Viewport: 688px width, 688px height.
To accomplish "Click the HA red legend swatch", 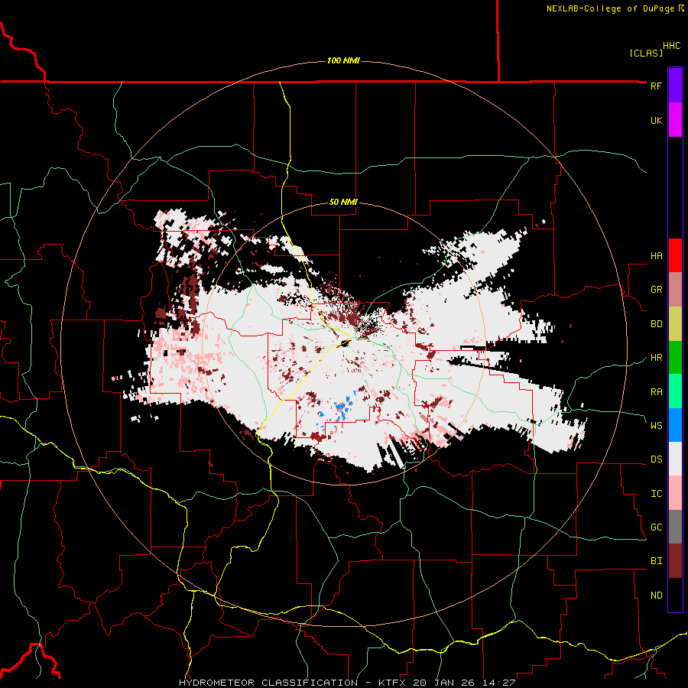I will tap(675, 255).
